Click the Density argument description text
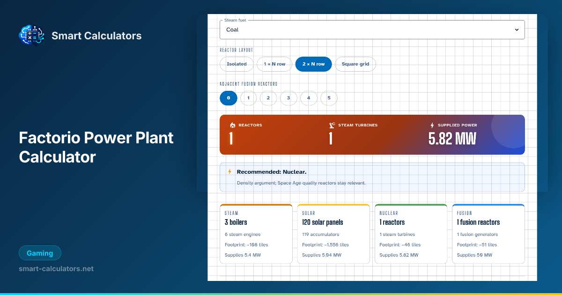Viewport: 562px width, 295px height. (x=301, y=183)
